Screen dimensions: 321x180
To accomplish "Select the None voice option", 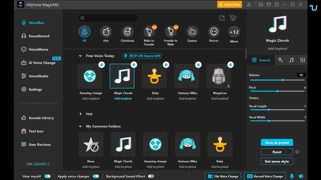I will 91,144.
